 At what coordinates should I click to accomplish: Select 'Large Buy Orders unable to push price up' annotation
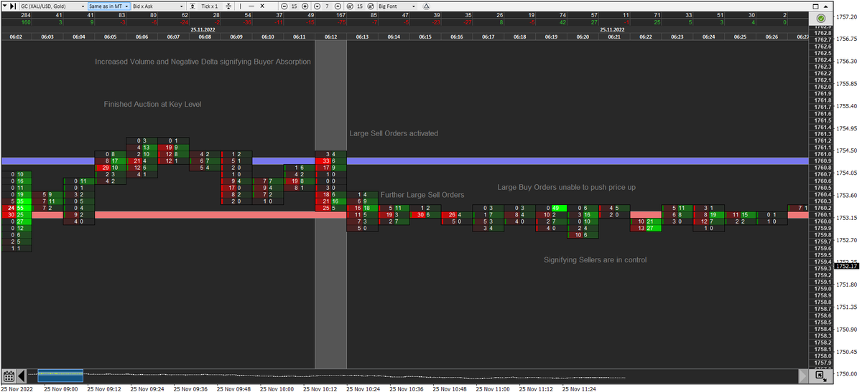pos(567,187)
